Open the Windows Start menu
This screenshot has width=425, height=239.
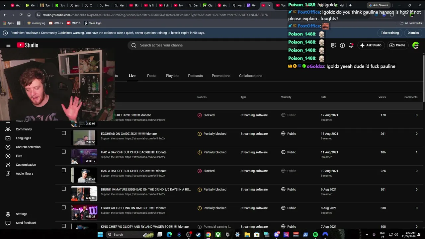100,235
